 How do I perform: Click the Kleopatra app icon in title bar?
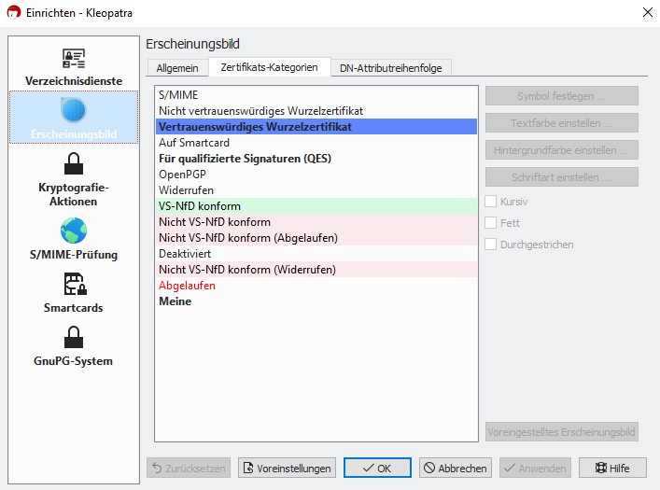coord(13,12)
